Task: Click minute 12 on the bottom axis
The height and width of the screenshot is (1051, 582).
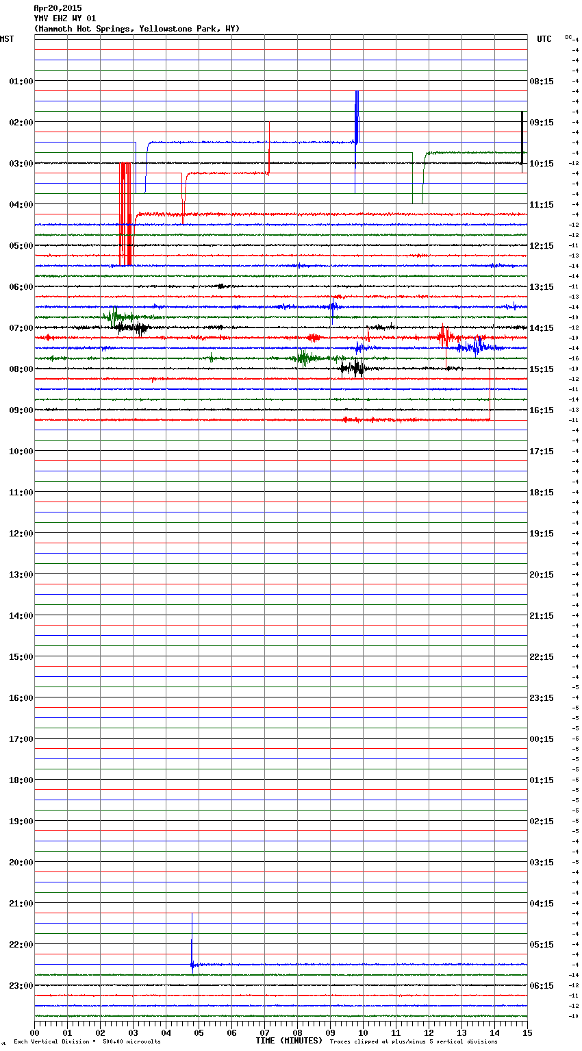Action: click(x=429, y=1033)
